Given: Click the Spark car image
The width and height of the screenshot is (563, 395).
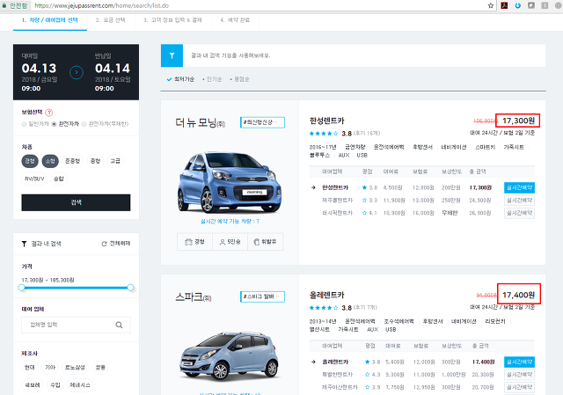Looking at the screenshot, I should point(230,356).
